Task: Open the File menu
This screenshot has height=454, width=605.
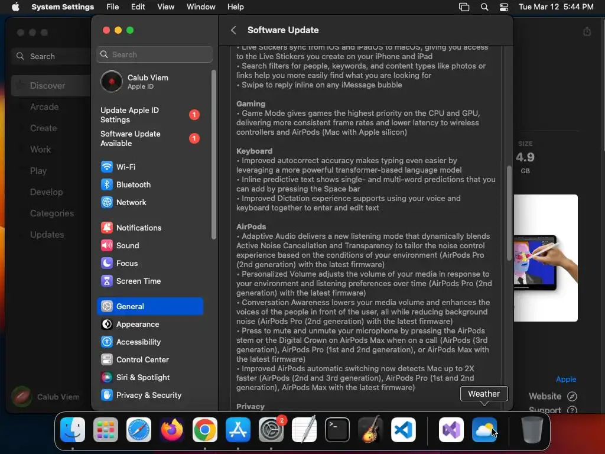Action: (x=113, y=7)
